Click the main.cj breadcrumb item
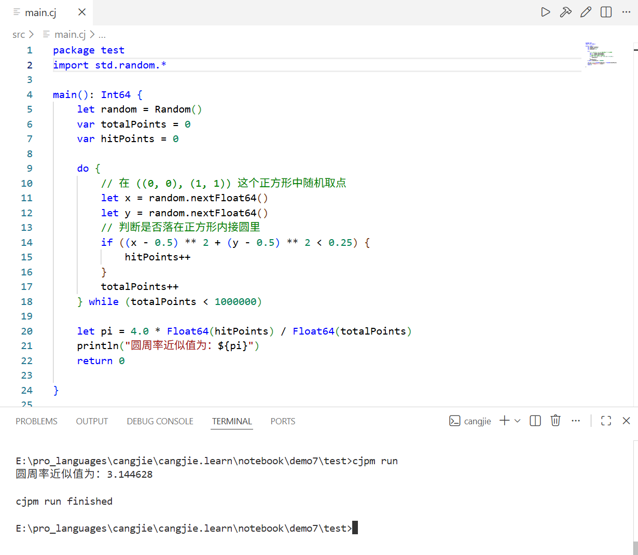This screenshot has width=638, height=555. tap(70, 35)
